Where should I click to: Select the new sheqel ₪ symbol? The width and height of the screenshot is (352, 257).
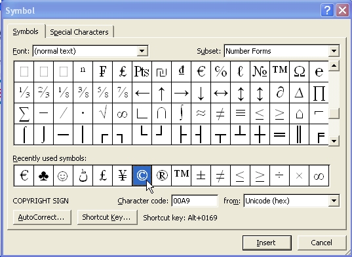pos(162,72)
